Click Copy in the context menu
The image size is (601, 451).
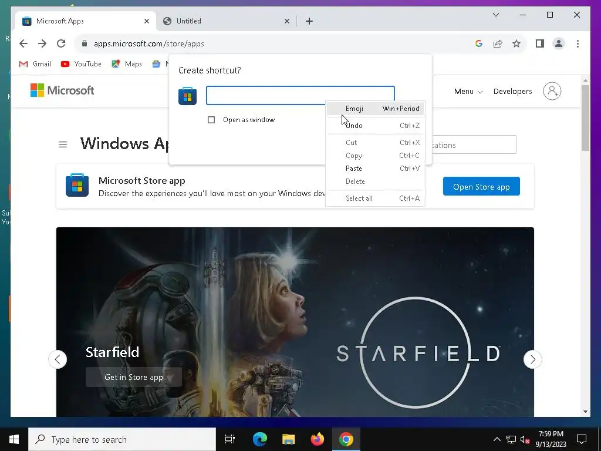point(375,155)
